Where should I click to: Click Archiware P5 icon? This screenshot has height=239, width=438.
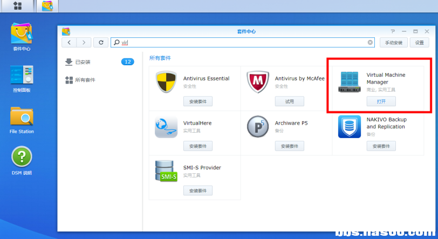(x=257, y=127)
